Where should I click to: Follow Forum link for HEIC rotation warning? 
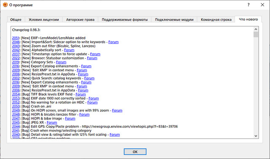point(92,102)
